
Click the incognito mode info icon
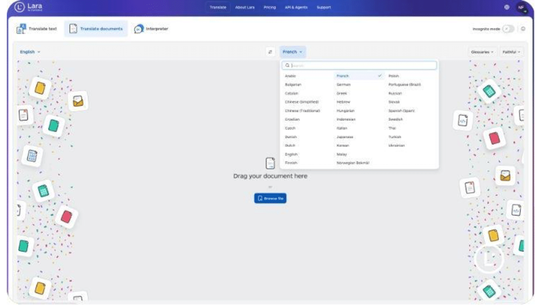[523, 29]
